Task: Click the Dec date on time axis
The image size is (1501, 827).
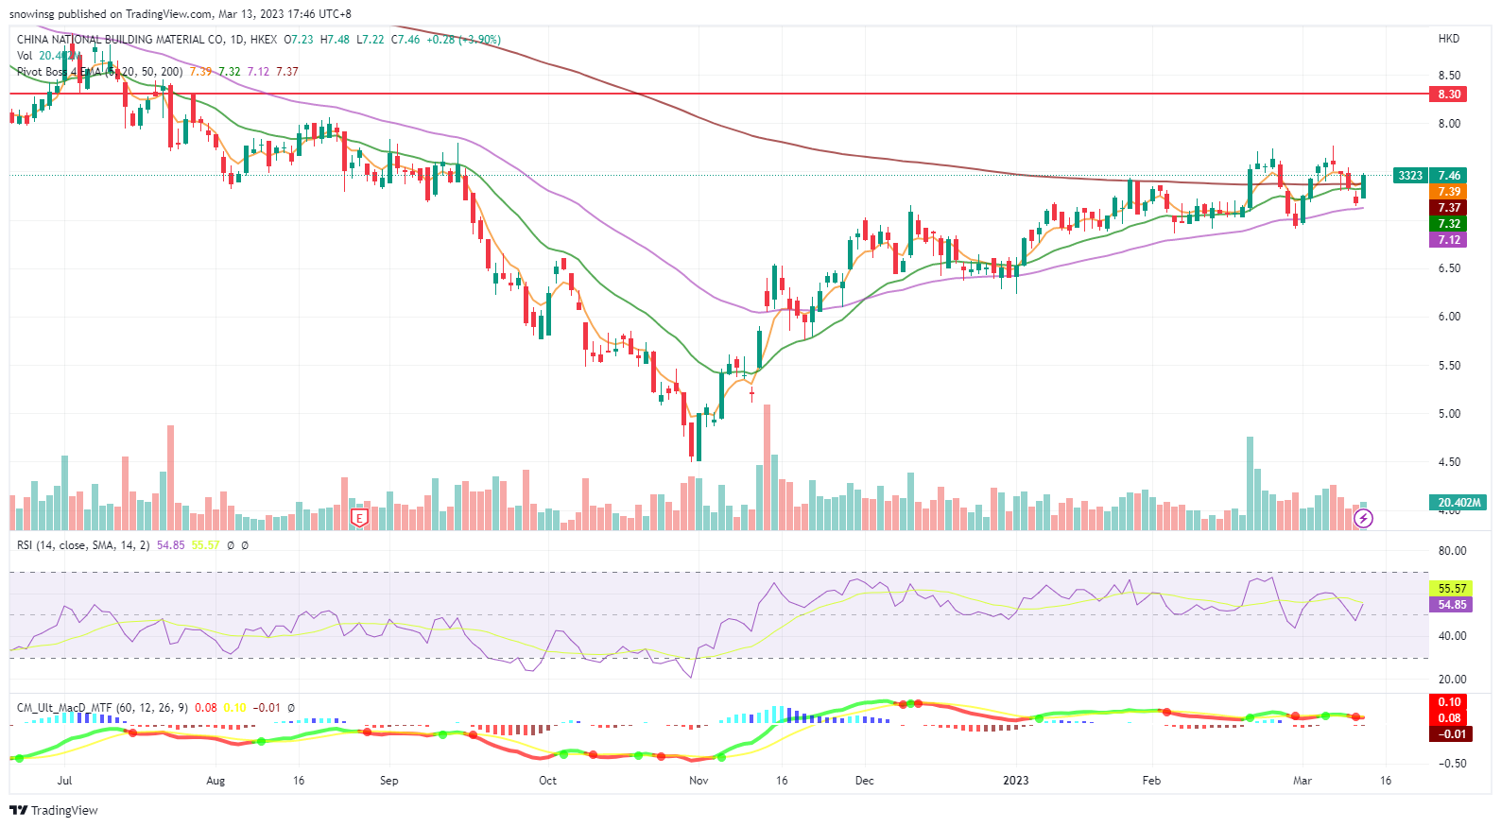Action: 864,781
